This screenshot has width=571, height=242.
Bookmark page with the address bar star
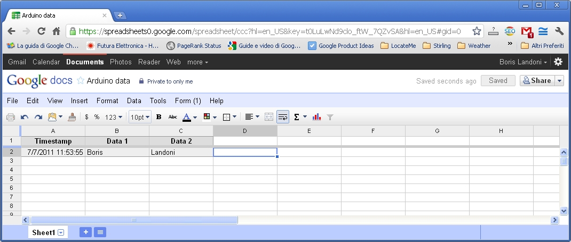pos(477,31)
